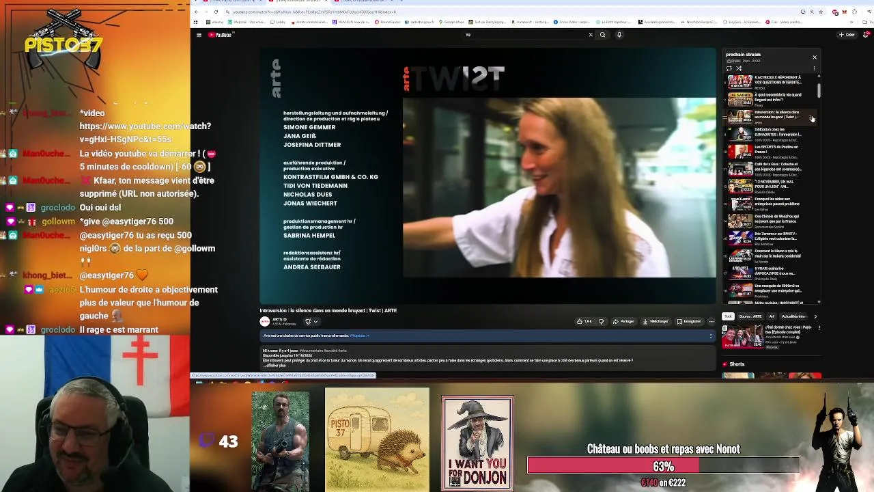Image resolution: width=874 pixels, height=492 pixels.
Task: Play 'Café de la Gare : Coluche' video
Action: [x=769, y=167]
